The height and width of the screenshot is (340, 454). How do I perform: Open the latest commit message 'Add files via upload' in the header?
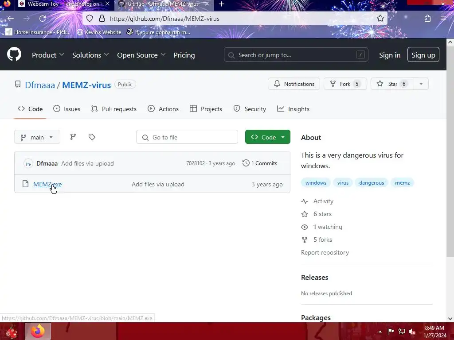click(x=87, y=163)
